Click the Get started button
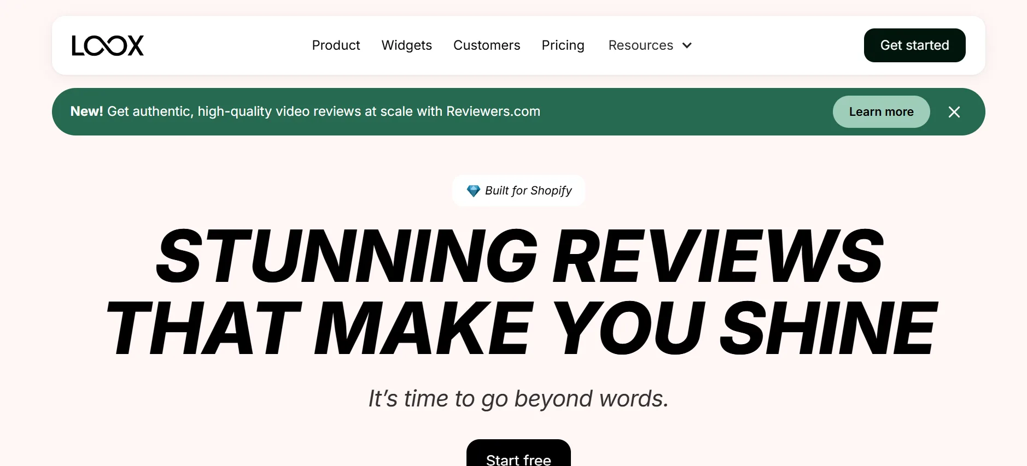The image size is (1027, 466). [914, 45]
